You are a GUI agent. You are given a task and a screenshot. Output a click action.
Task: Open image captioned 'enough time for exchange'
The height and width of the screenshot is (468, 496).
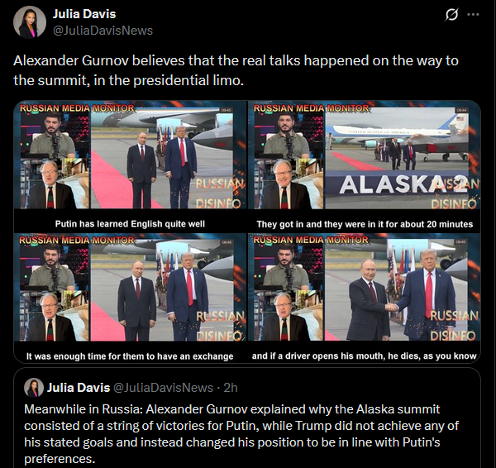pyautogui.click(x=130, y=298)
